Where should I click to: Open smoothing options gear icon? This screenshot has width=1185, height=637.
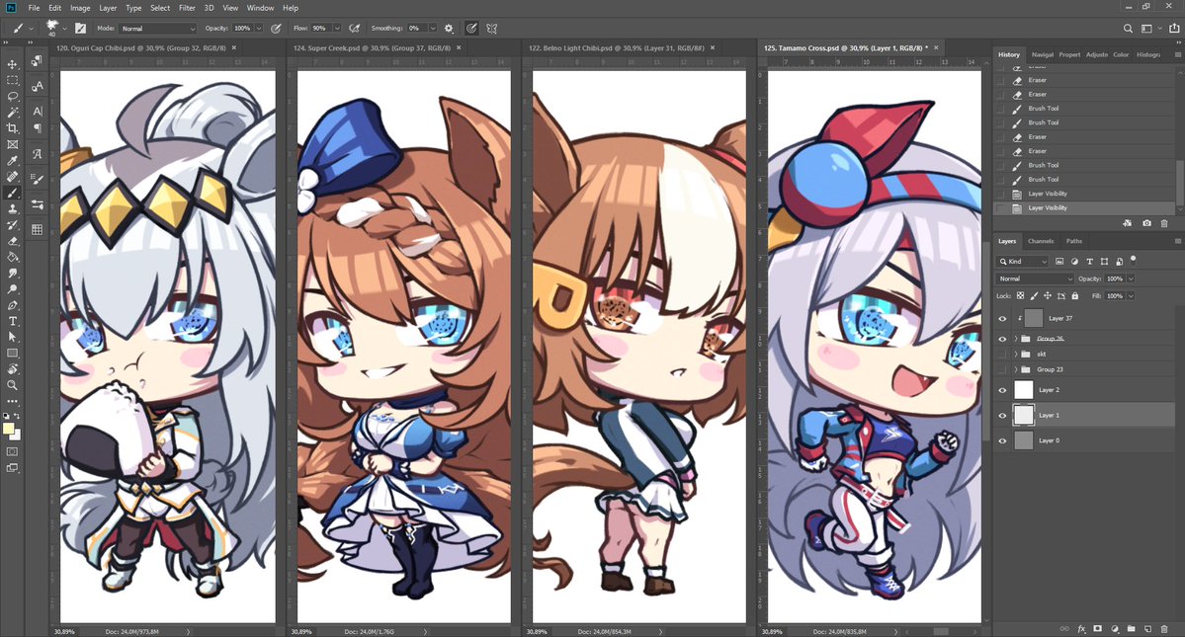[x=449, y=28]
